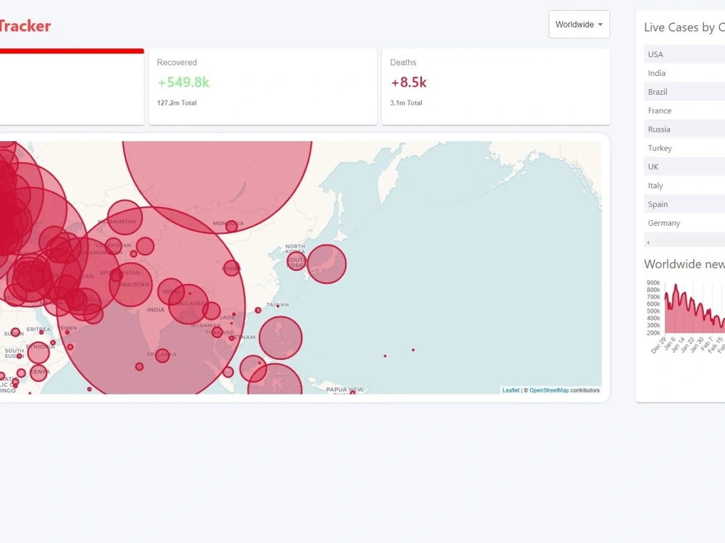The width and height of the screenshot is (725, 543).
Task: Click the Germany row in Live Cases table
Action: point(684,223)
